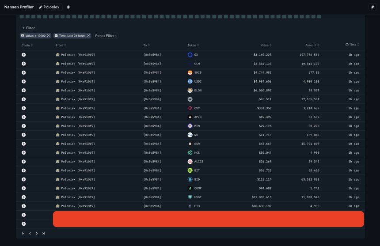The width and height of the screenshot is (380, 246).
Task: Click amount 25.55T in ELON row
Action: tap(314, 90)
